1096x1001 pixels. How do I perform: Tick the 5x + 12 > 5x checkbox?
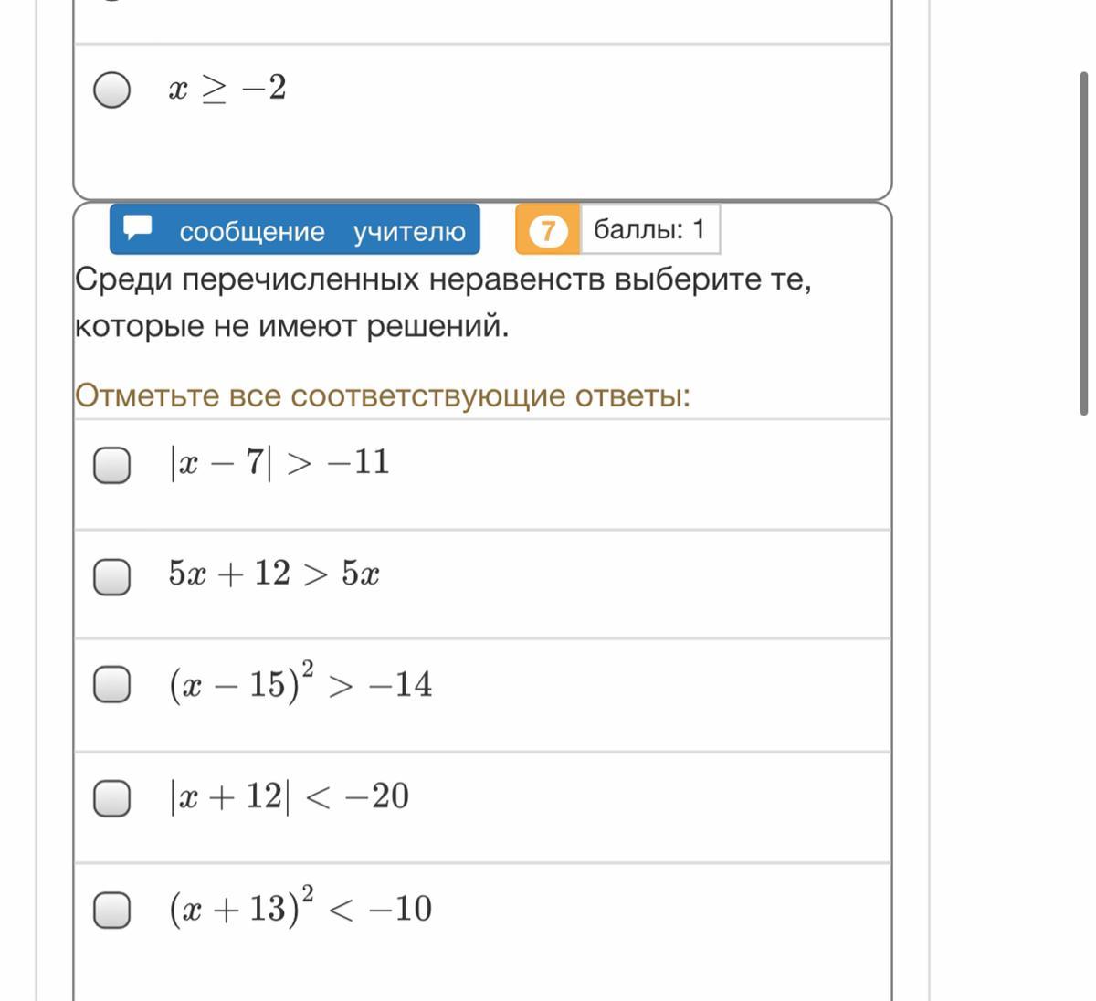point(112,576)
